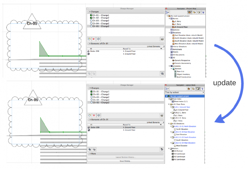Viewport: 248px width, 169px height.
Task: Click the Layout Revision History button
Action: point(125,157)
